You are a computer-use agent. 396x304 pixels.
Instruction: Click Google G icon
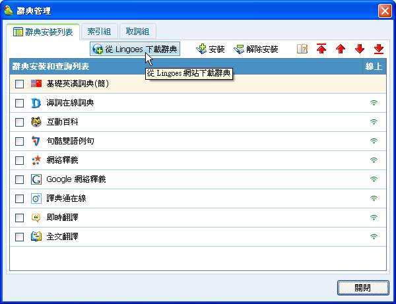tap(36, 179)
